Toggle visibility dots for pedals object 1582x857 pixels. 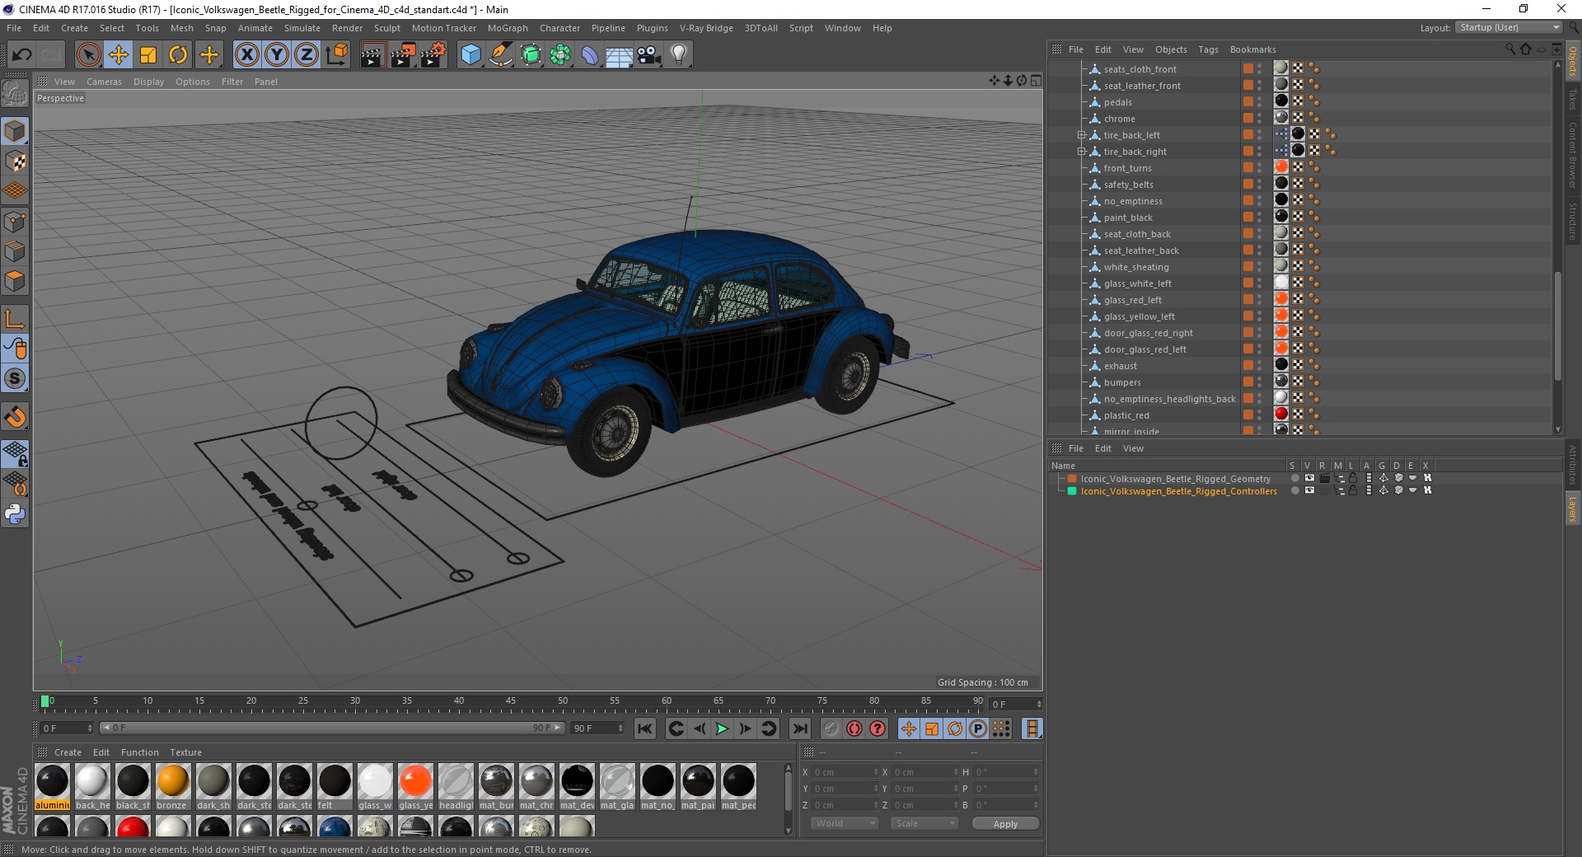[1259, 102]
